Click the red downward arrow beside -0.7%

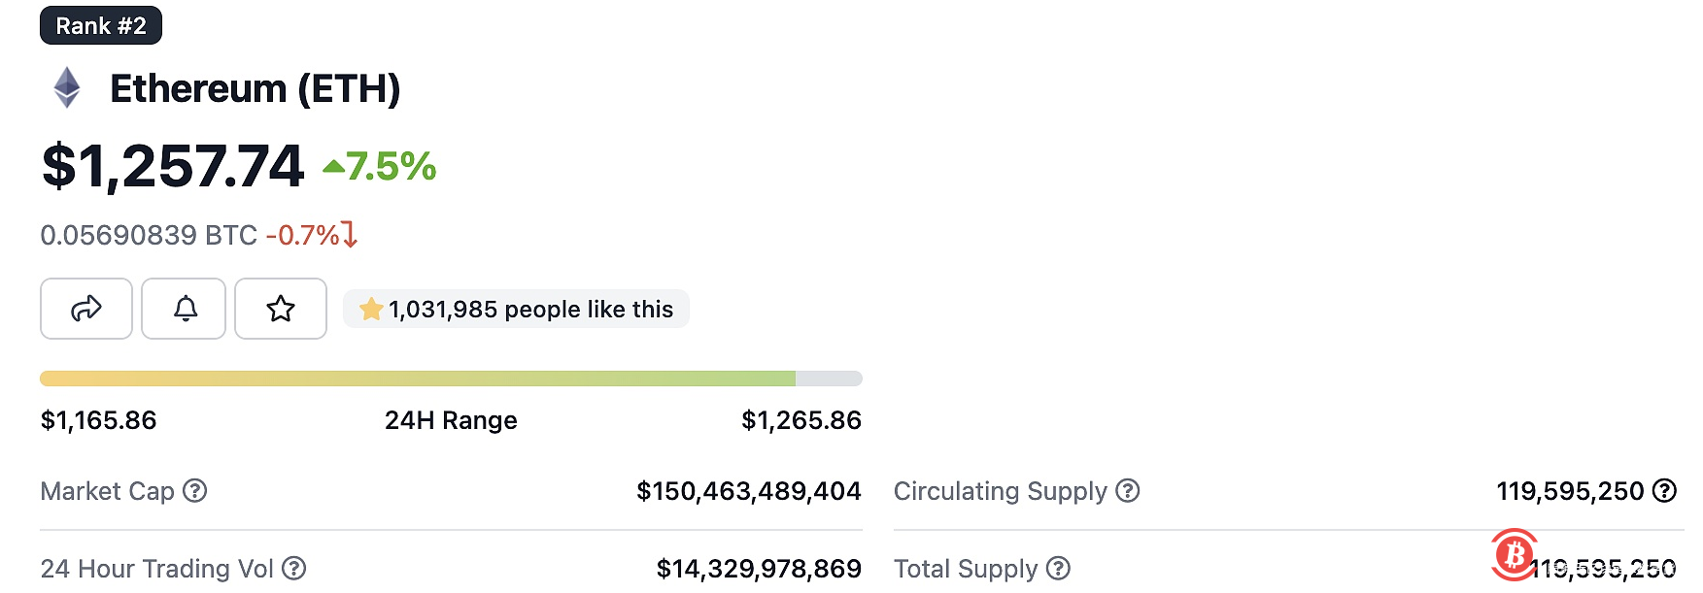[x=349, y=235]
